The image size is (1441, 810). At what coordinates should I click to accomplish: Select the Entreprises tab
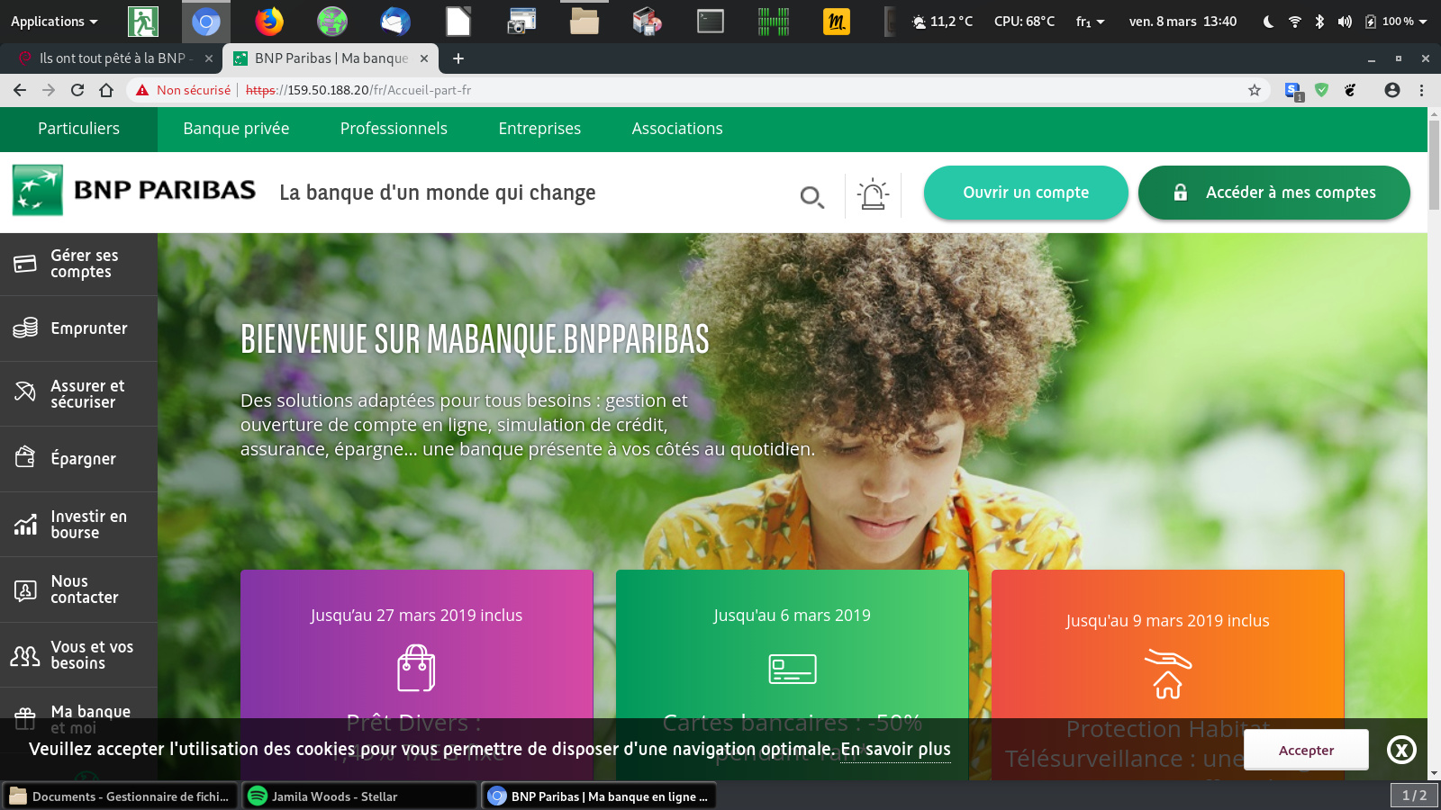pyautogui.click(x=539, y=129)
